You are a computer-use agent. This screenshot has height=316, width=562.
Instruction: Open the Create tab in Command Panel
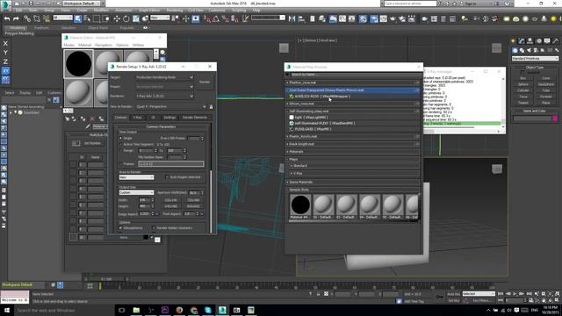coord(513,41)
